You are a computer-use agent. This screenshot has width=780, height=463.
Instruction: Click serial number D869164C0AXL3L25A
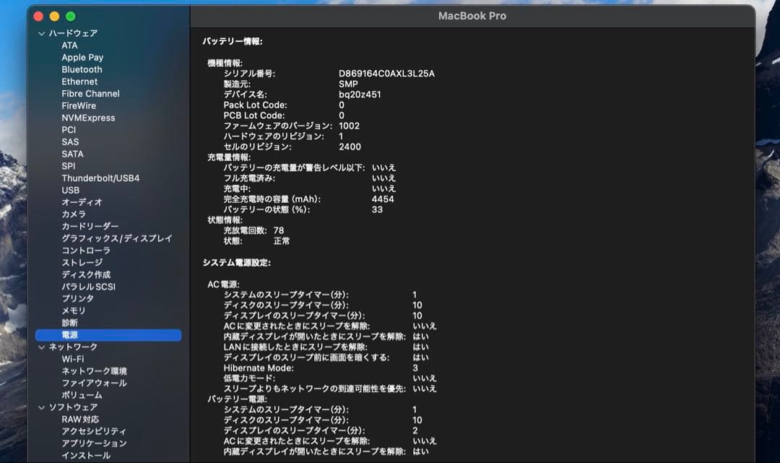[x=386, y=74]
